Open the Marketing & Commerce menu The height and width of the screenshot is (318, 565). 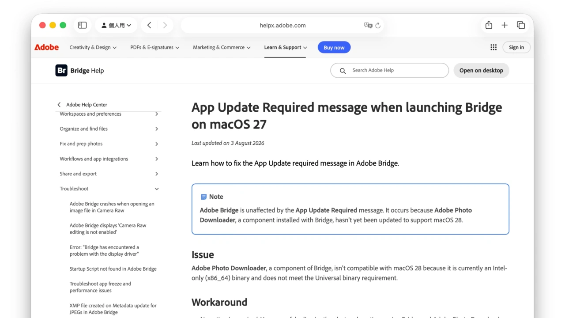coord(222,47)
